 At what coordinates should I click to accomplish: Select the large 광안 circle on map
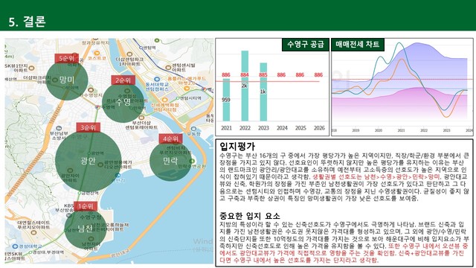point(89,161)
